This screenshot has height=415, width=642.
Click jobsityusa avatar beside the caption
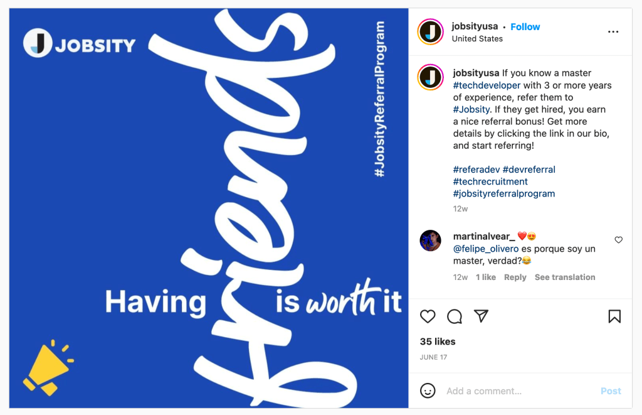point(431,77)
